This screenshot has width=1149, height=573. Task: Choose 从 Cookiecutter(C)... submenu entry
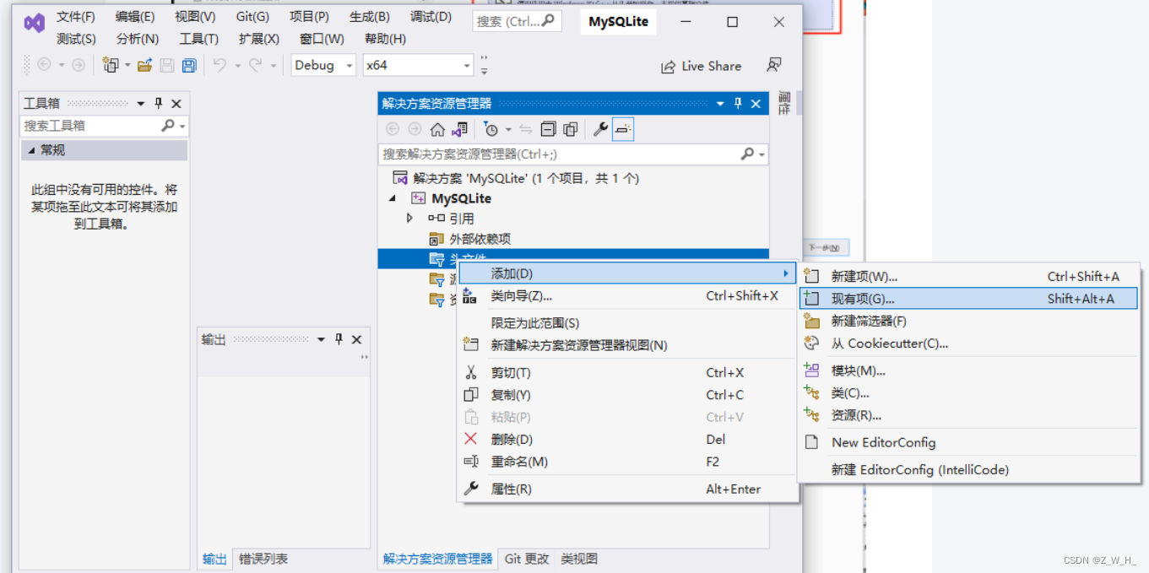coord(967,343)
